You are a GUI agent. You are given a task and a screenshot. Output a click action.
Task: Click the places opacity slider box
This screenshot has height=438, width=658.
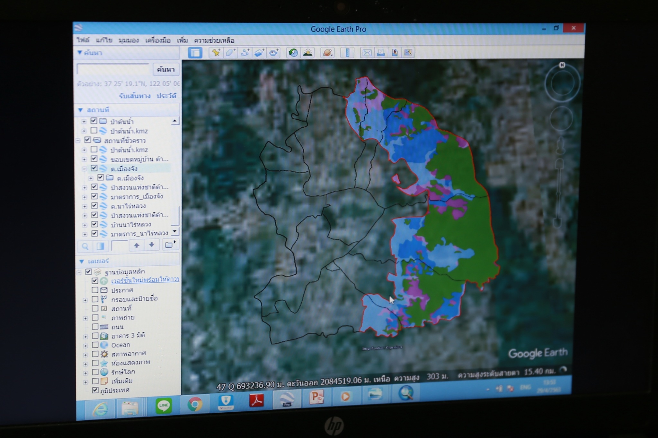(119, 245)
